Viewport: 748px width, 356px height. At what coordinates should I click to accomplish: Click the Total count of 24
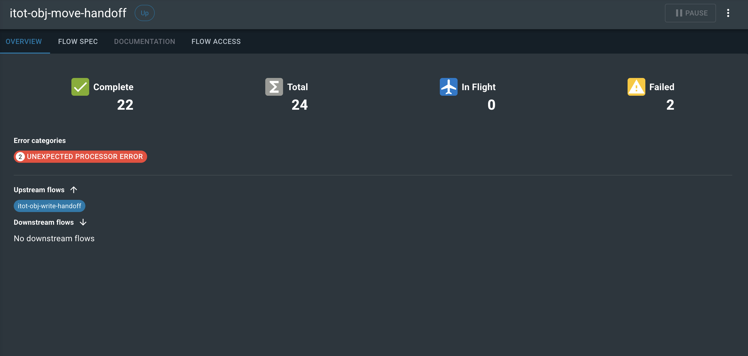click(299, 105)
